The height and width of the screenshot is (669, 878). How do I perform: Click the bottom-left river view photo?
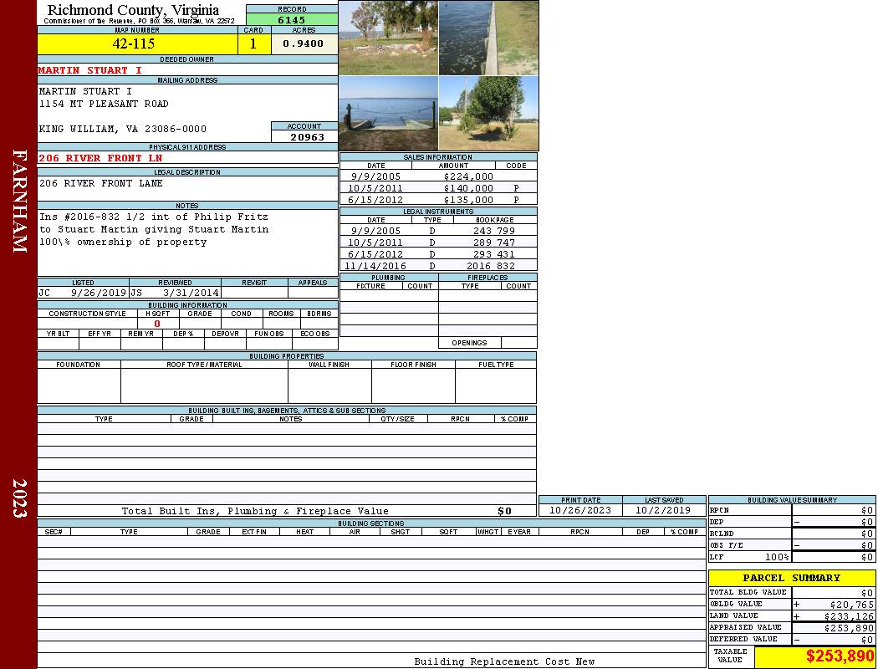pos(388,113)
